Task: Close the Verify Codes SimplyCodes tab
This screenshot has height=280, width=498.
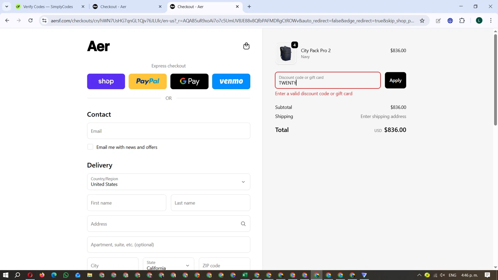Action: point(83,7)
